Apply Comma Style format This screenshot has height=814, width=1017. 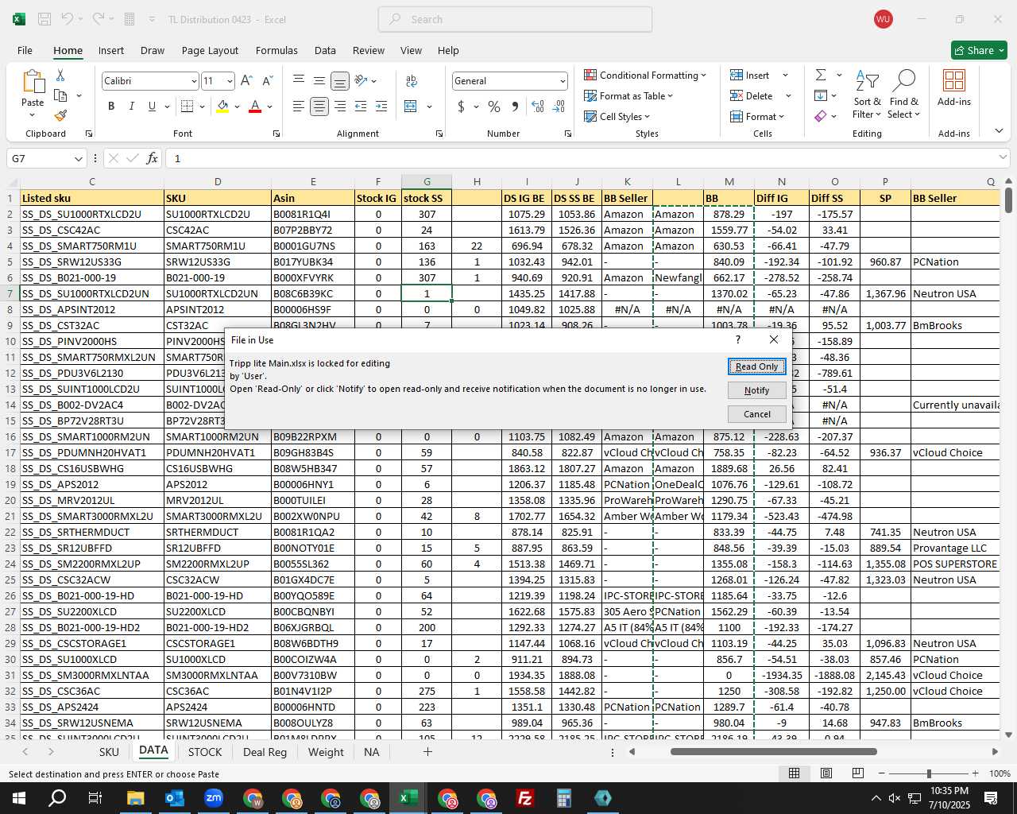516,107
